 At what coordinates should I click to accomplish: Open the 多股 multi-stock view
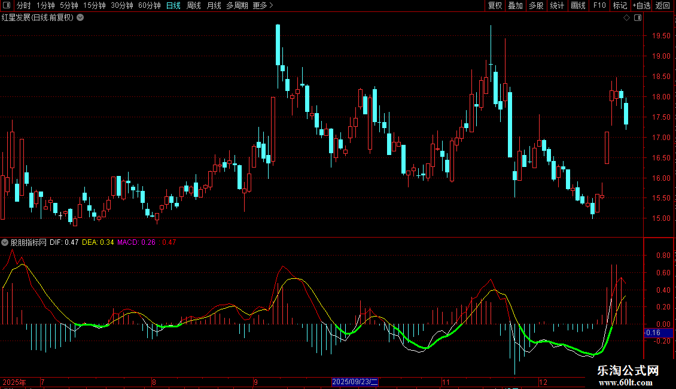pyautogui.click(x=536, y=5)
